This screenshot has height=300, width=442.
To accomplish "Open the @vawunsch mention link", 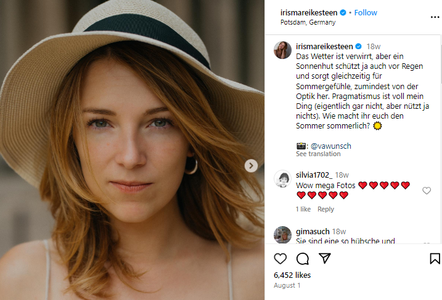I will [x=330, y=146].
